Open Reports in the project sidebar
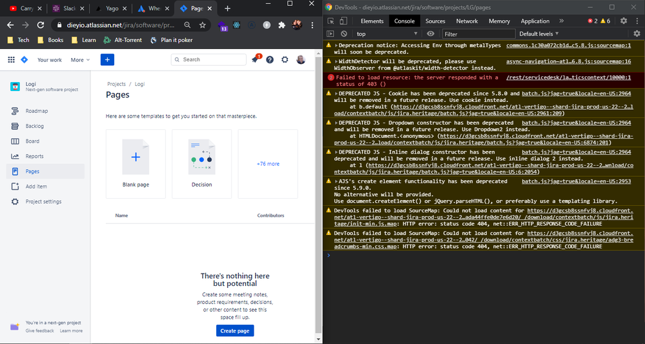This screenshot has height=344, width=645. coord(45,156)
